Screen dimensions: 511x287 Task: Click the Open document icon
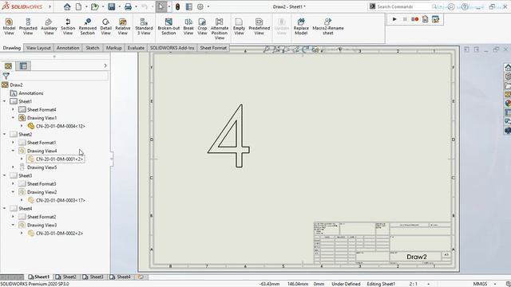94,6
